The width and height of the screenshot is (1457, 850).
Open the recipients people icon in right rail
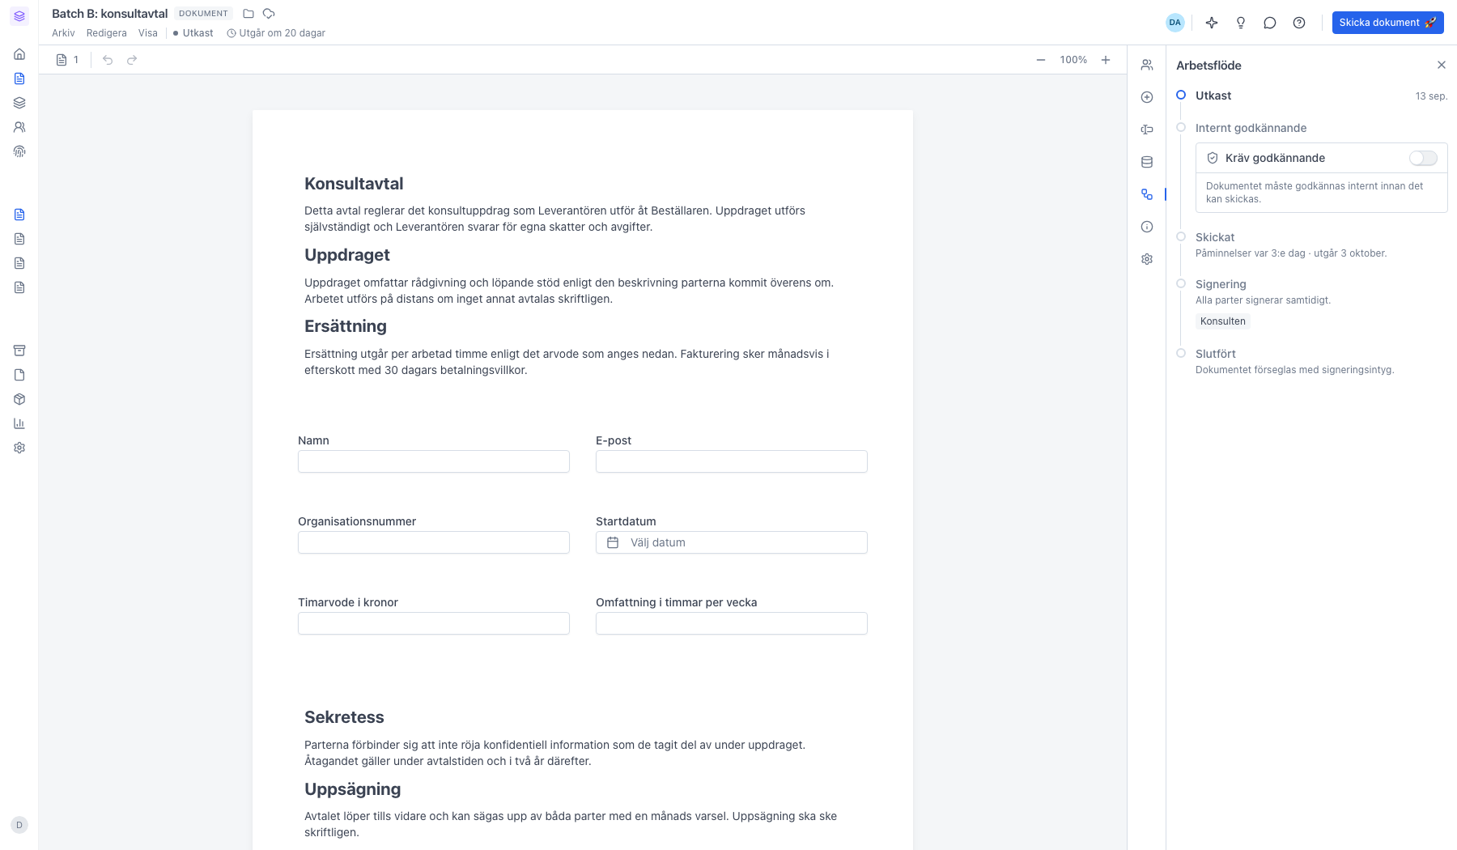tap(1147, 65)
